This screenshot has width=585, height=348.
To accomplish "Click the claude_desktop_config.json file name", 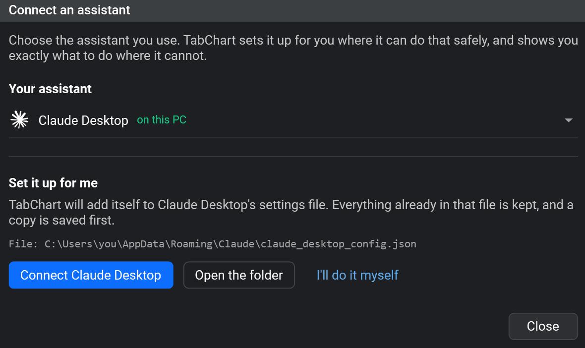I will (339, 244).
